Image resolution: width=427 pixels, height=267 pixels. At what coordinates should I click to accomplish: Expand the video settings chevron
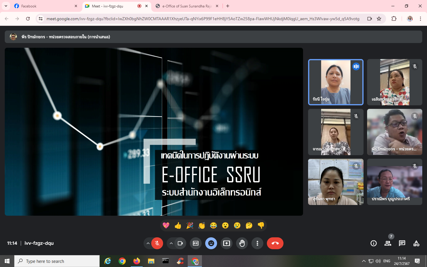point(171,243)
